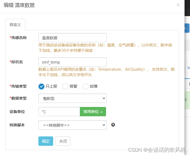
Task: Click the 编辑 温度数据 dialog title
Action: click(x=19, y=5)
